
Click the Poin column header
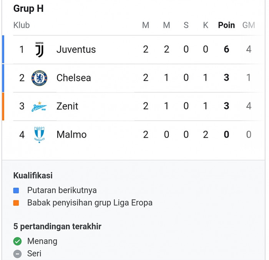[226, 25]
